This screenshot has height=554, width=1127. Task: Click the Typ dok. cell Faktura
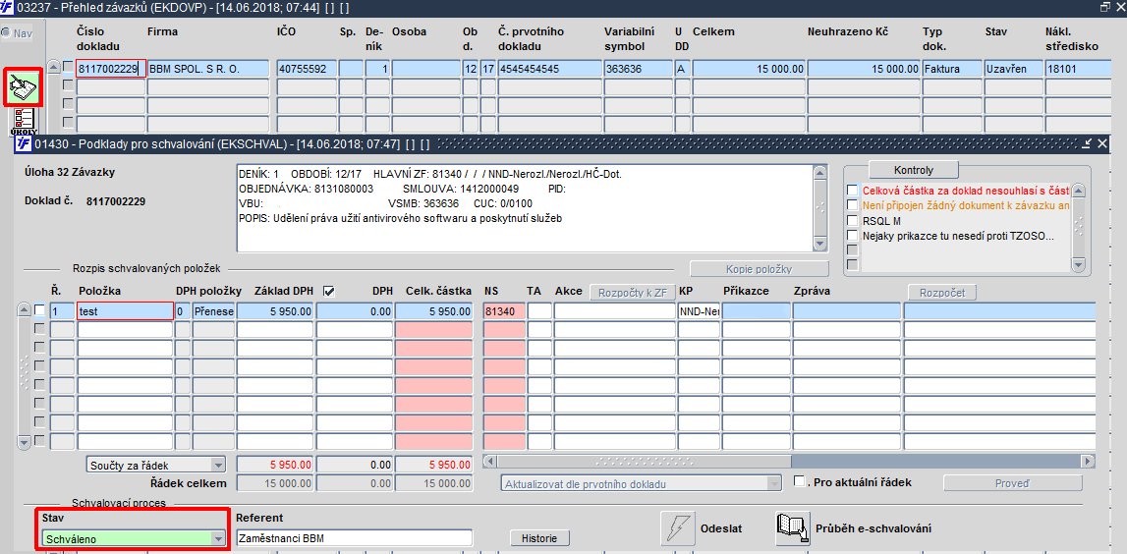952,69
